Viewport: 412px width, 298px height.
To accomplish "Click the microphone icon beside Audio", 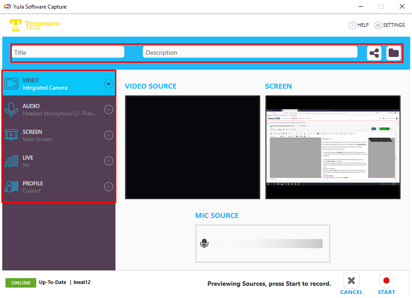I will pos(11,109).
